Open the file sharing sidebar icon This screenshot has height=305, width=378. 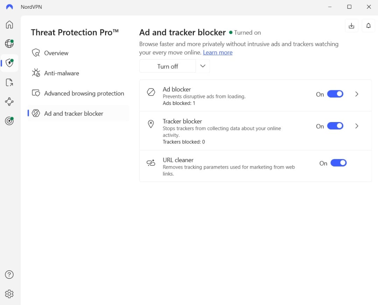pyautogui.click(x=9, y=83)
